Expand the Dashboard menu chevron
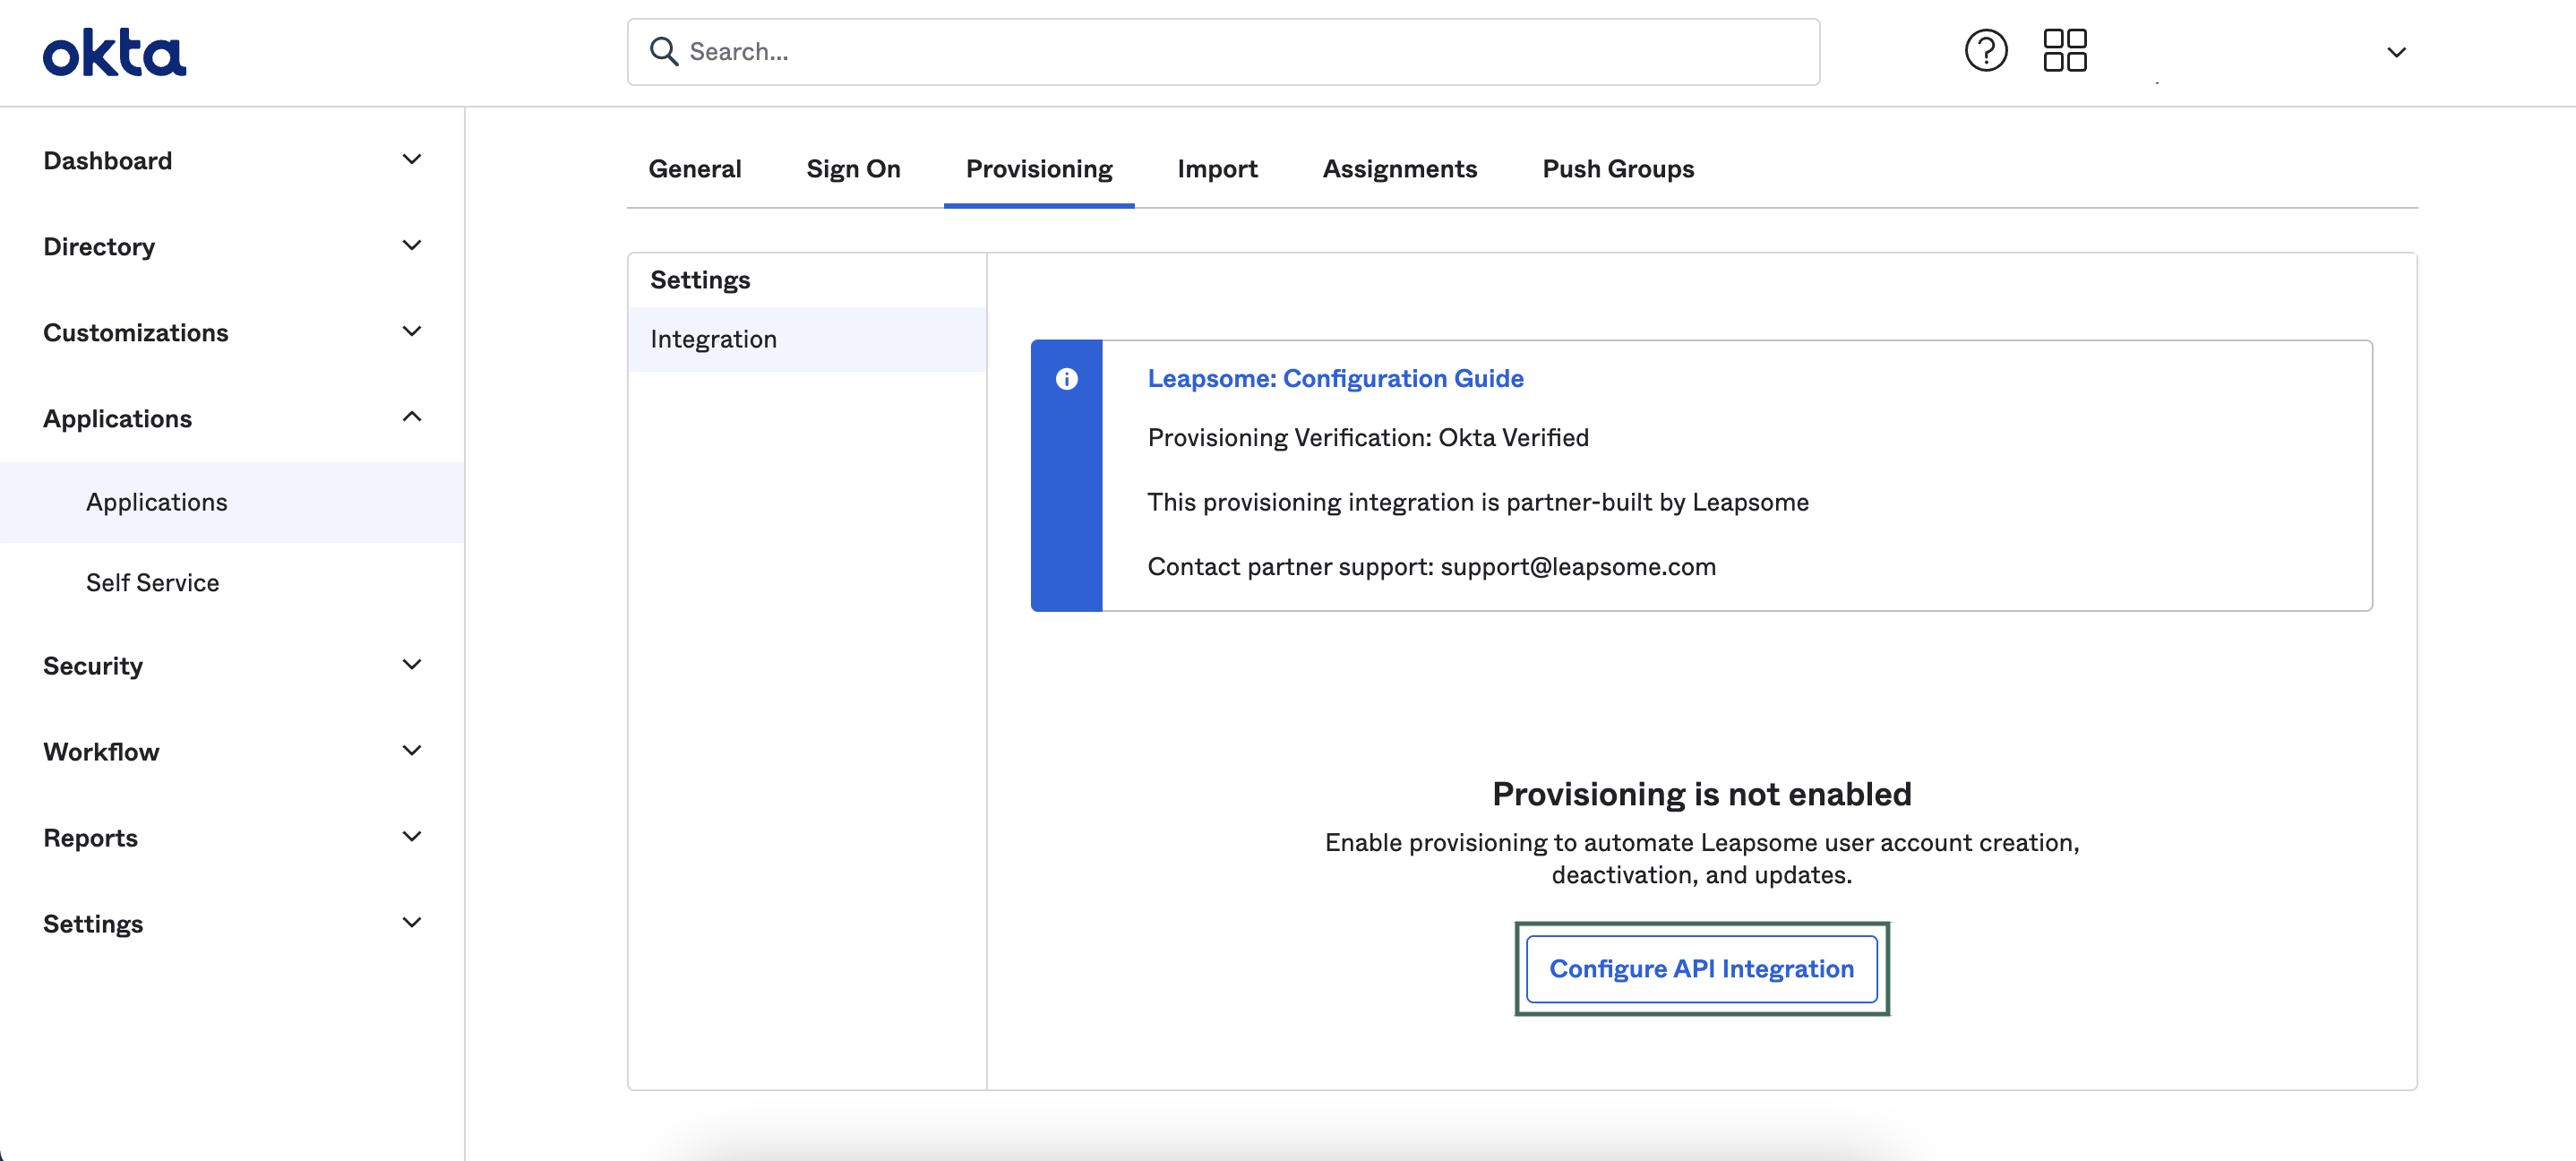 tap(411, 160)
